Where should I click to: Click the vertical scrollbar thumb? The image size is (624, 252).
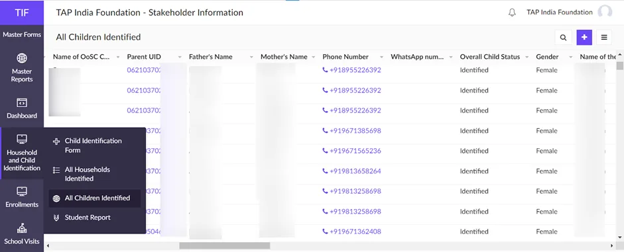[x=619, y=65]
